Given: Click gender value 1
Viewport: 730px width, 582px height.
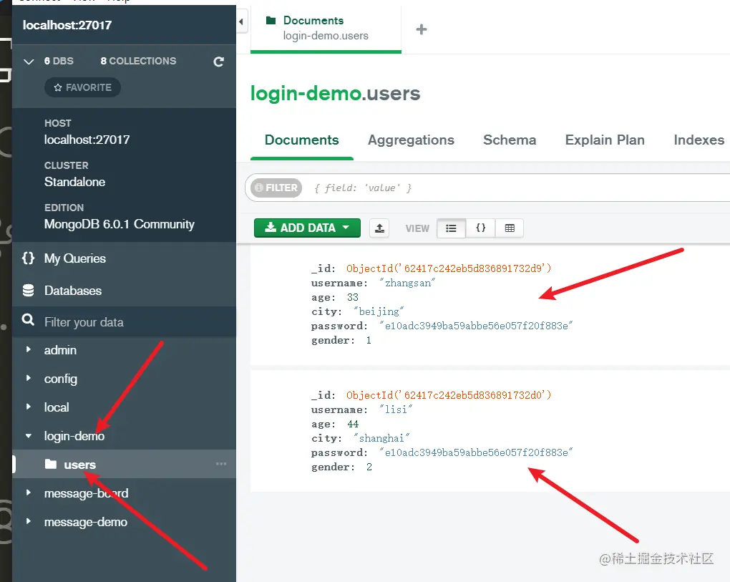Looking at the screenshot, I should point(369,340).
